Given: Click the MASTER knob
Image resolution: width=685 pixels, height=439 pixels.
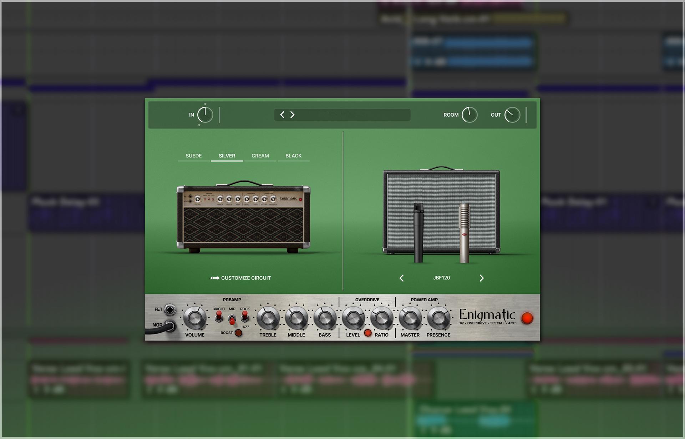Looking at the screenshot, I should coord(410,318).
